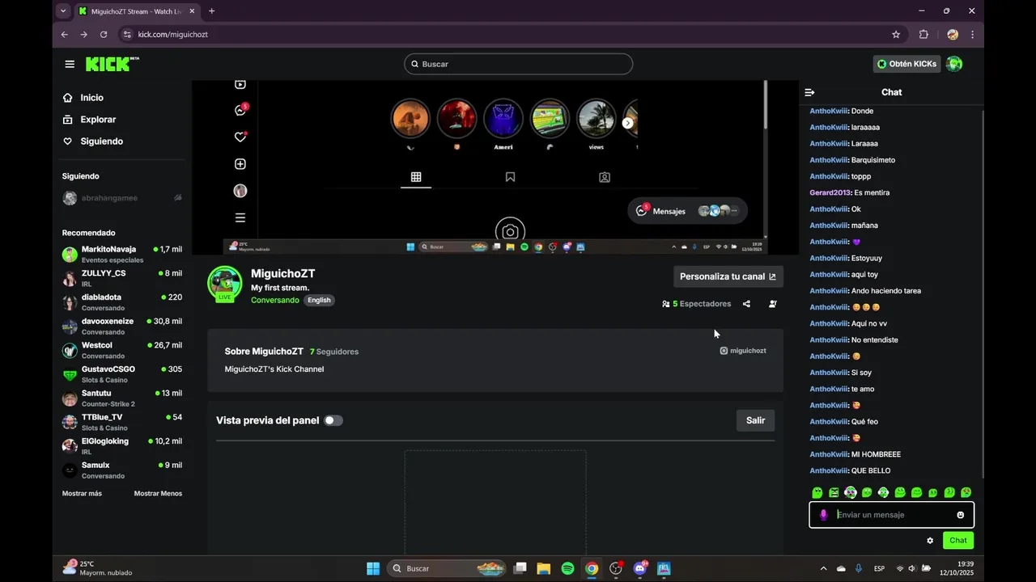
Task: Open Westcol recommended channel
Action: 122,350
